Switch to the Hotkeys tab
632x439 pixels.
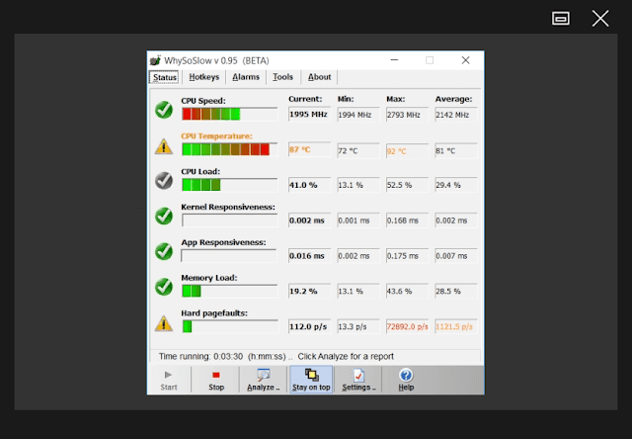point(204,77)
